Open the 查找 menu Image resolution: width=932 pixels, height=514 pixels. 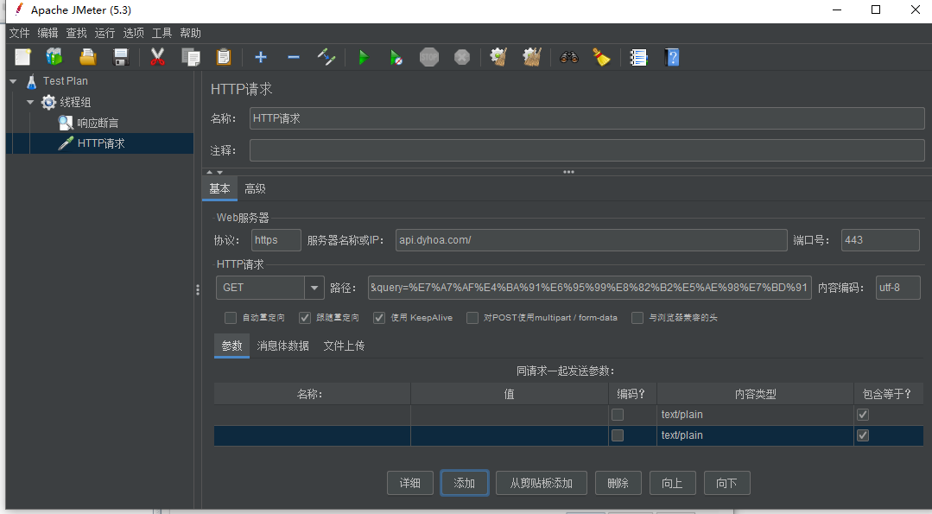tap(76, 34)
